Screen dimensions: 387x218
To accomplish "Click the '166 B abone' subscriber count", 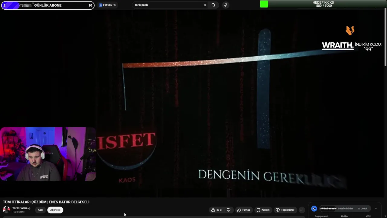I will [18, 212].
